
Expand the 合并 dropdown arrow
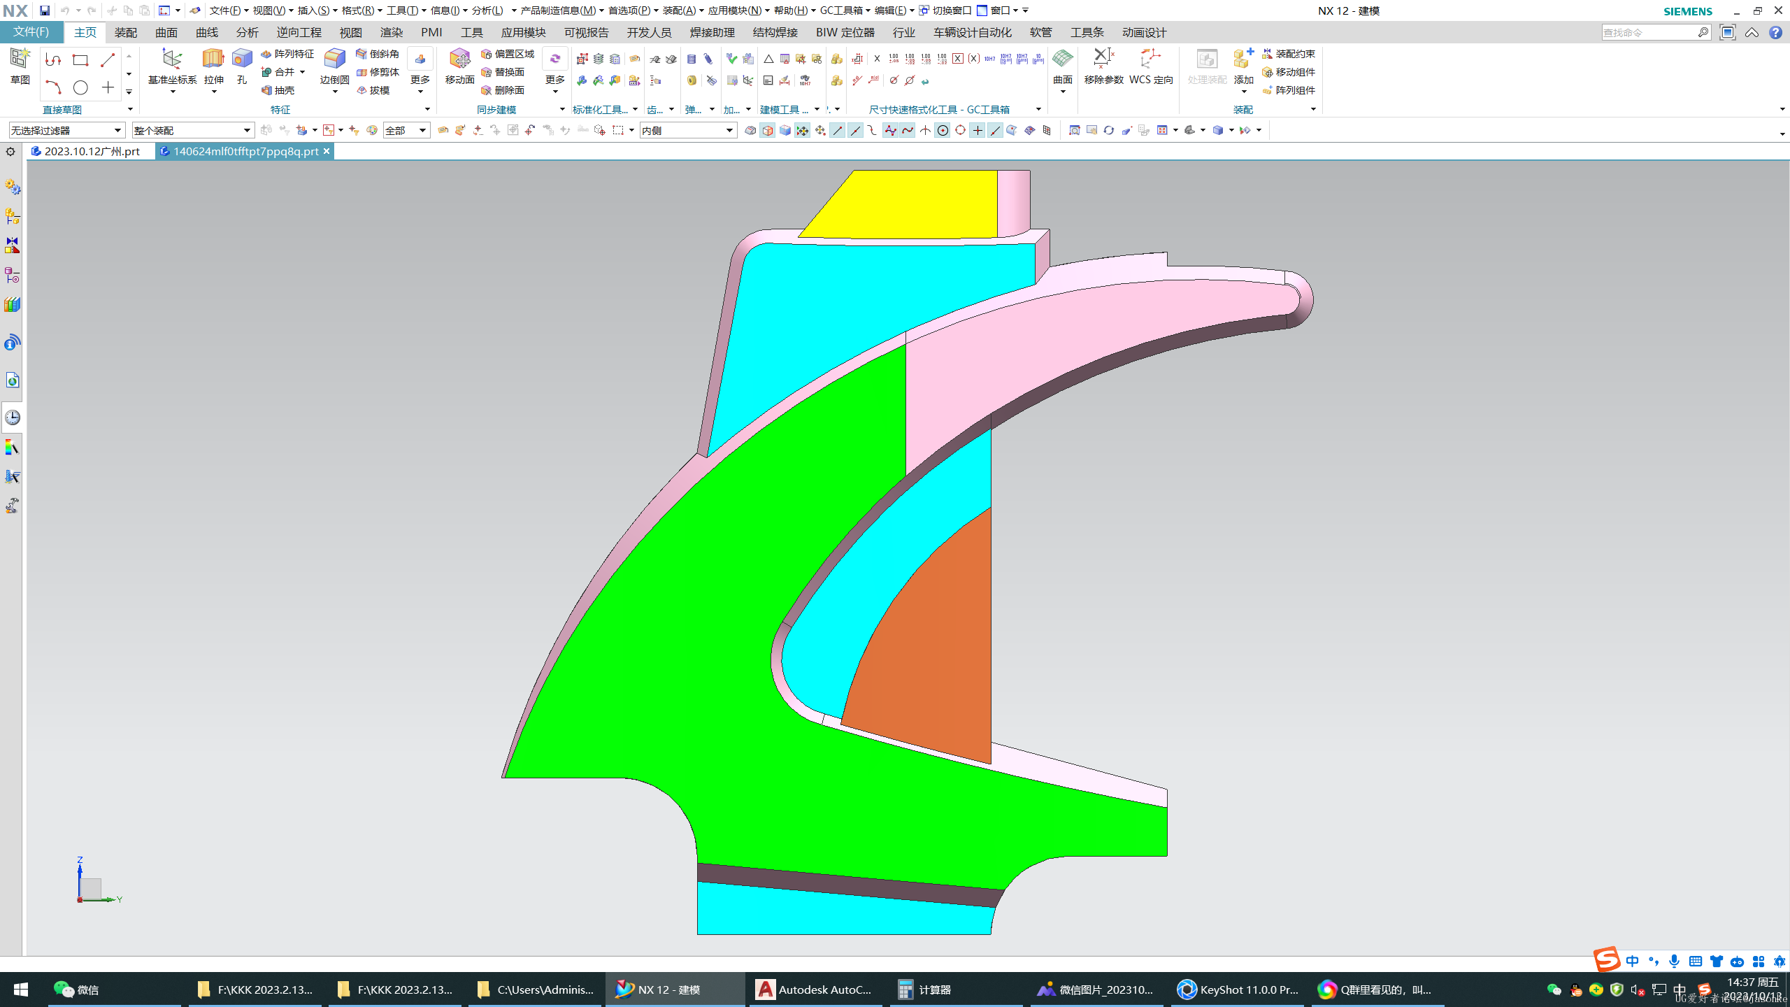pyautogui.click(x=302, y=72)
